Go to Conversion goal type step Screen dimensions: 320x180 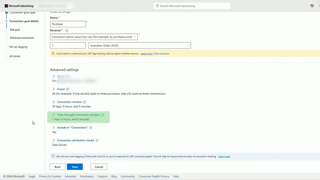pyautogui.click(x=22, y=12)
